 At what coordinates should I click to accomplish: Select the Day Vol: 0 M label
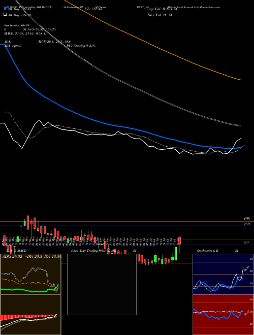[x=160, y=15]
